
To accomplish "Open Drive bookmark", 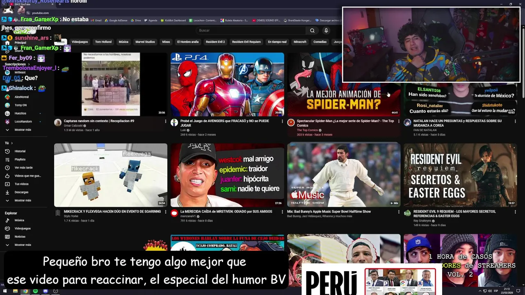I will 136,20.
